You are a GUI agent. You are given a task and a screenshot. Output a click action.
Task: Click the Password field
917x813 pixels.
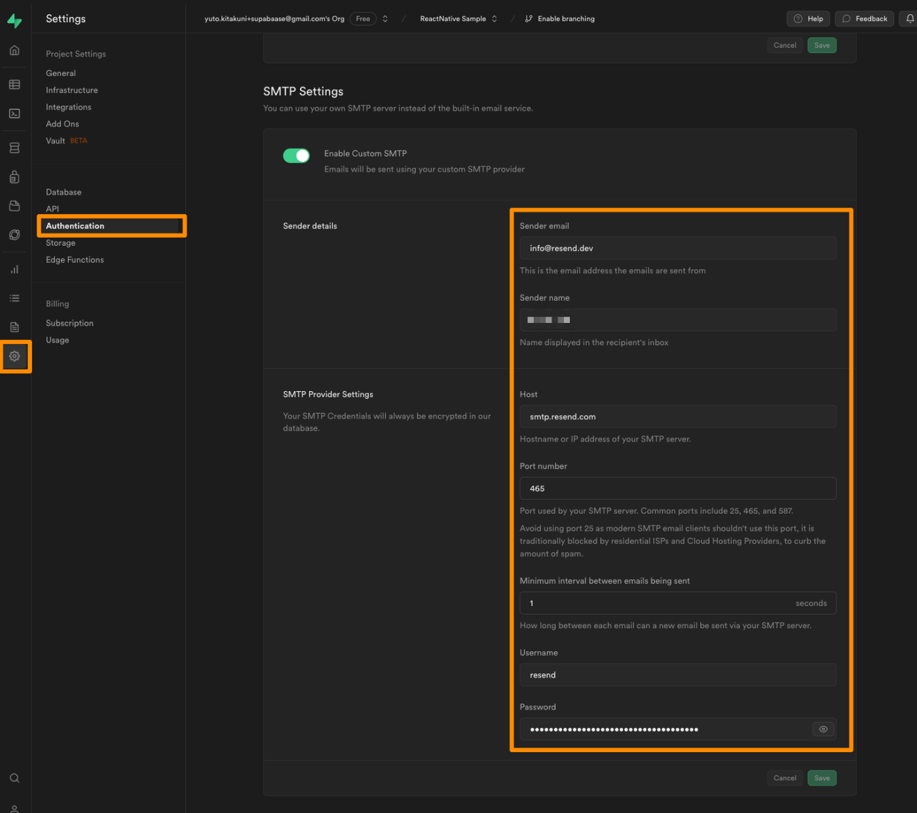(678, 729)
